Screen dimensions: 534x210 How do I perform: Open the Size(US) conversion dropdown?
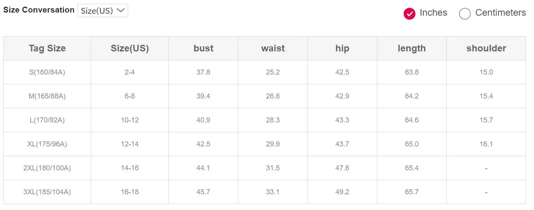coord(103,11)
